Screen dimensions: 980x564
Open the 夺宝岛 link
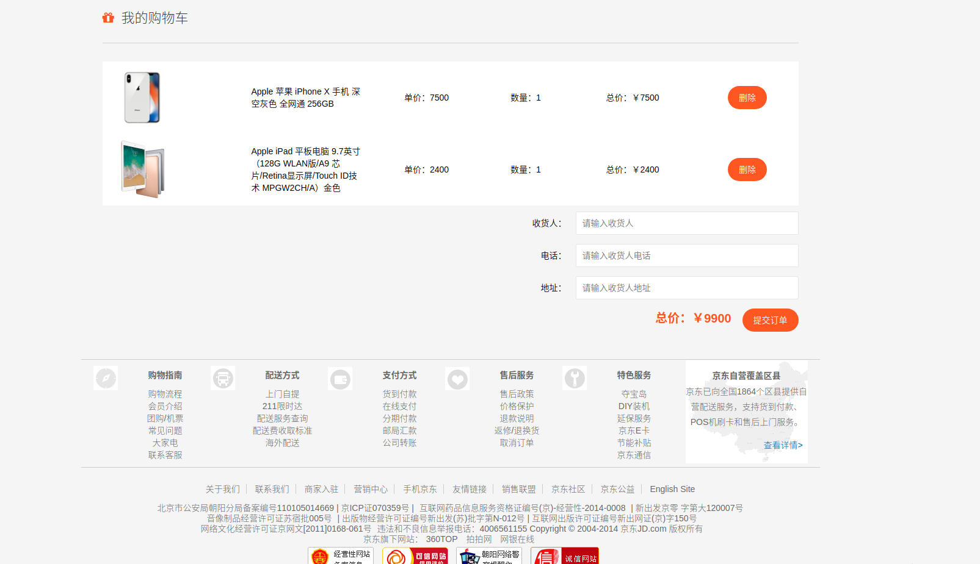pyautogui.click(x=634, y=394)
